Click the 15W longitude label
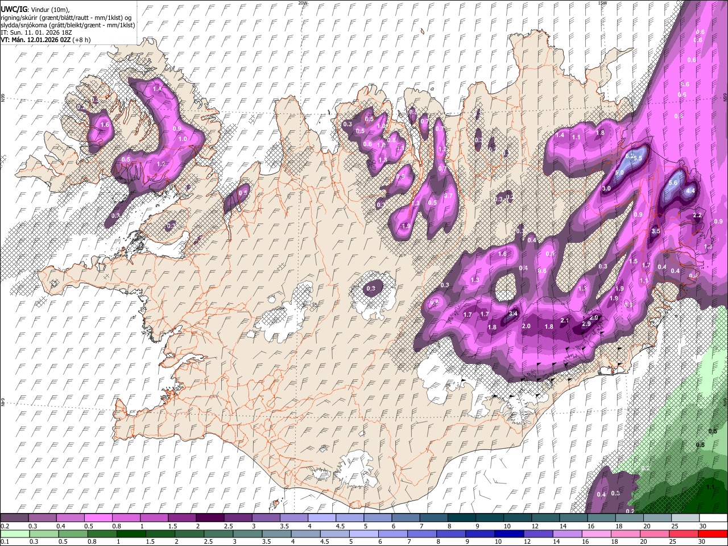 pos(603,2)
